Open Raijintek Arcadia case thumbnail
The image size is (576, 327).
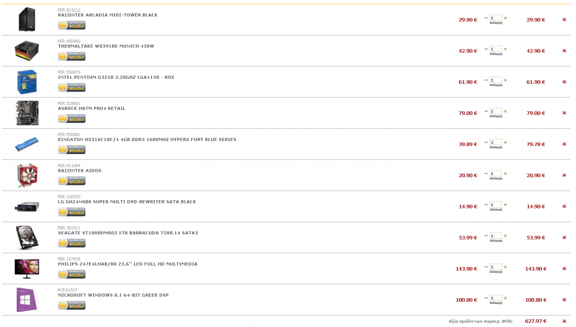click(27, 20)
